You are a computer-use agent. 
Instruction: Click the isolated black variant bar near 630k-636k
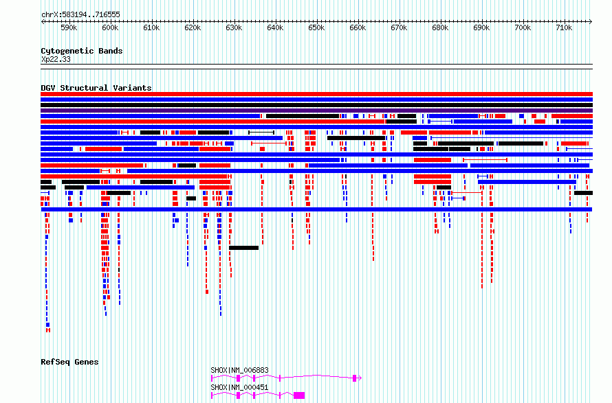click(x=243, y=248)
